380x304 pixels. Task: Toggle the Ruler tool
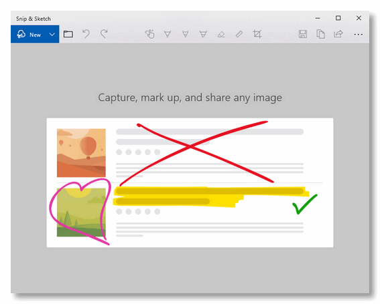click(239, 34)
